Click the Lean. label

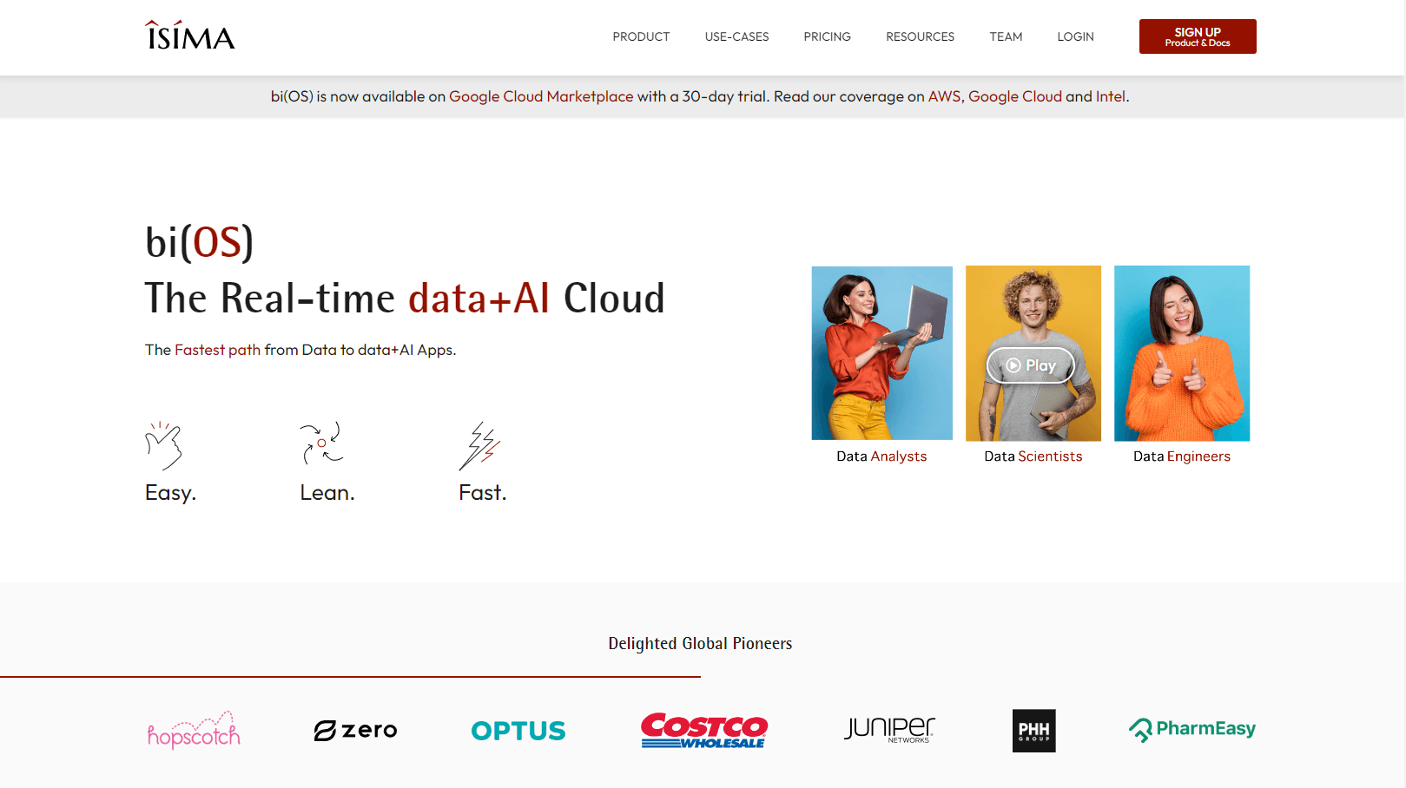(327, 493)
